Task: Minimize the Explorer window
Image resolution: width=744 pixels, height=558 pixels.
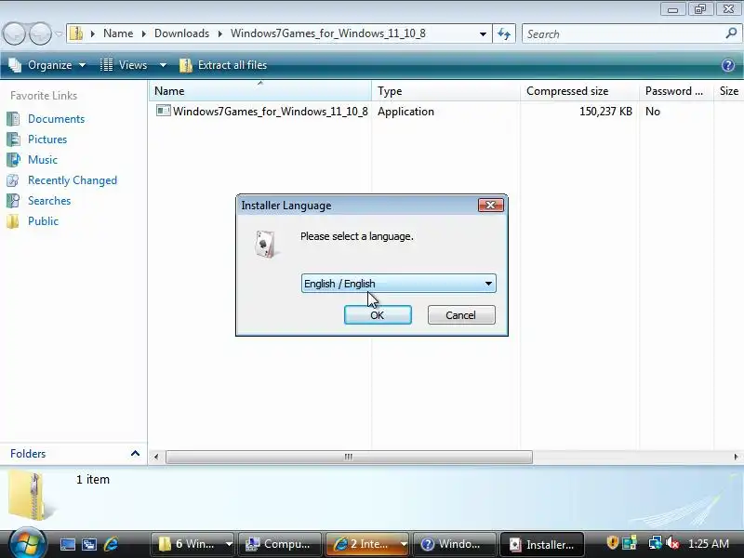Action: (672, 9)
